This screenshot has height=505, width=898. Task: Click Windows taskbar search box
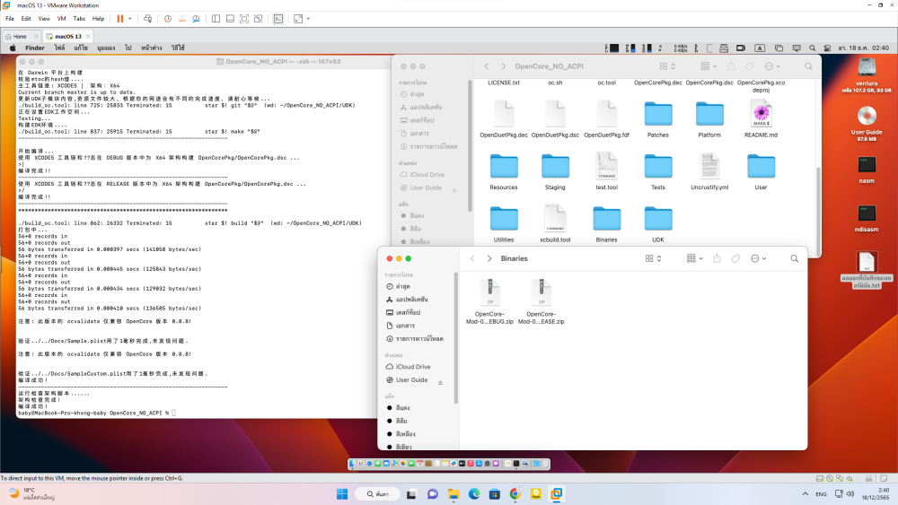(376, 494)
